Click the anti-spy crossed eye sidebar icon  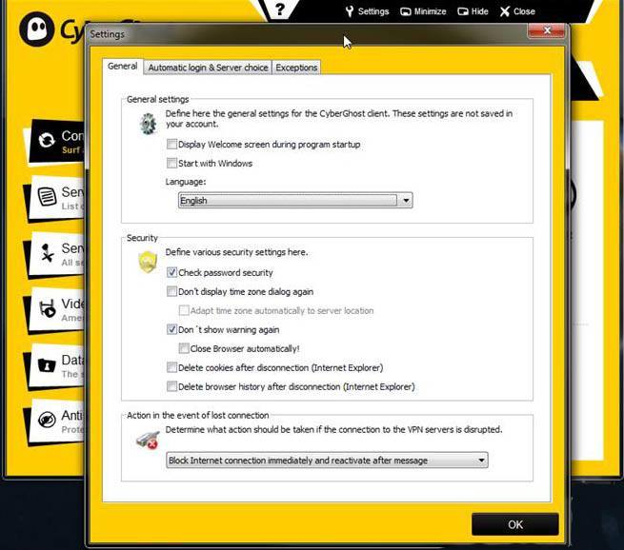click(47, 420)
